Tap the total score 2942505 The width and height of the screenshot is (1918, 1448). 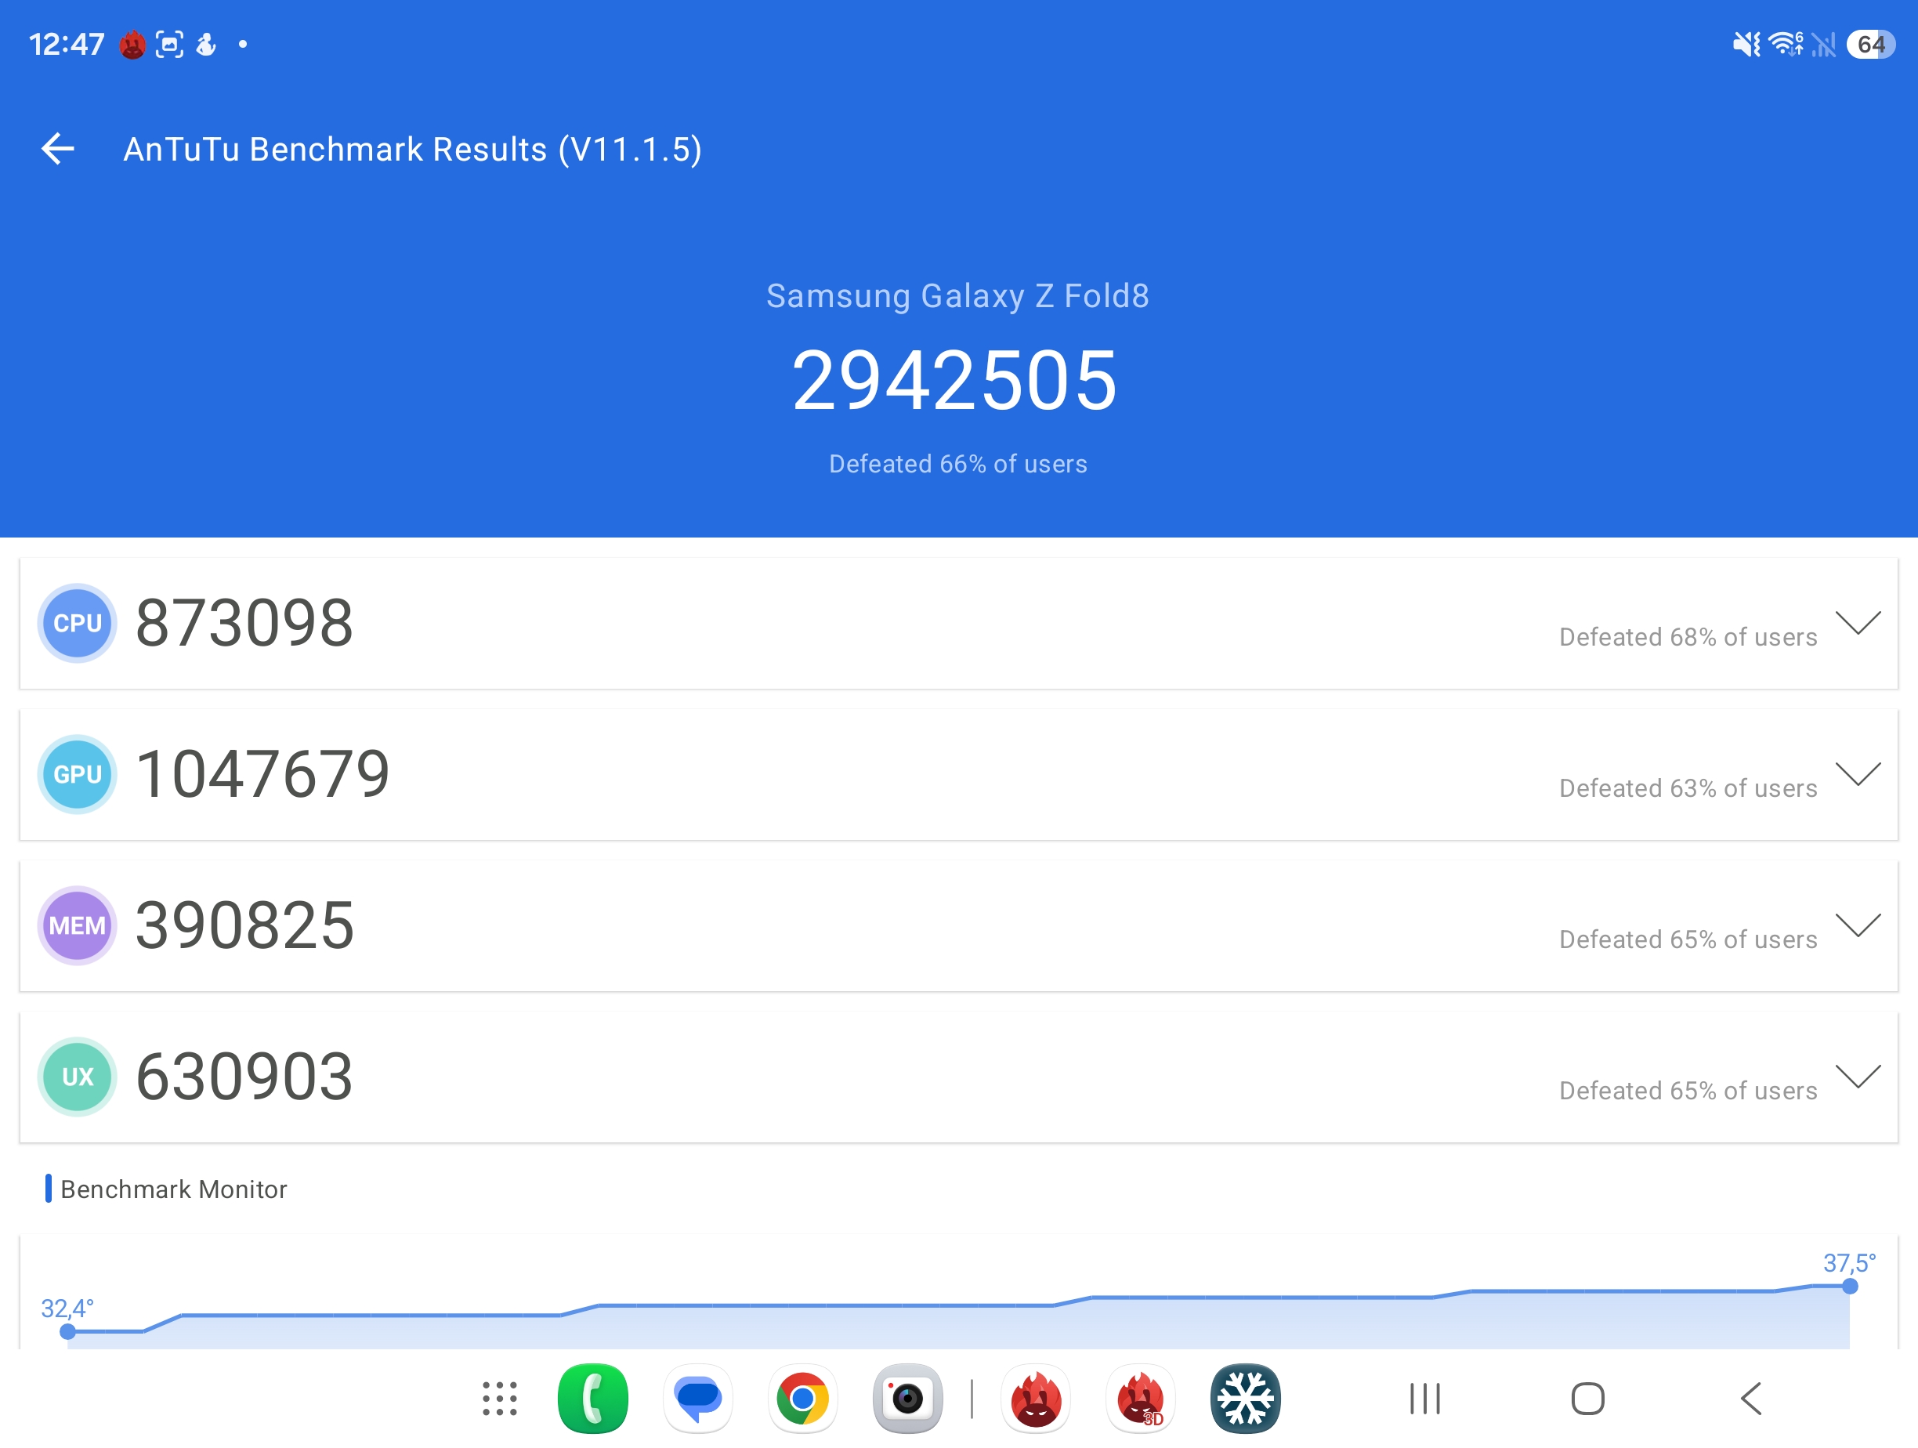(x=954, y=380)
